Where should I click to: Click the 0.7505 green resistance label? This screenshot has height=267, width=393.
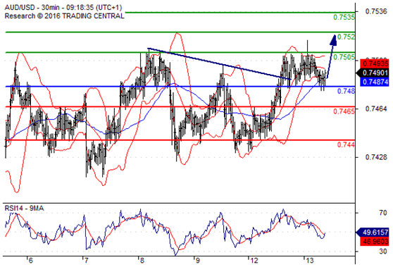344,57
